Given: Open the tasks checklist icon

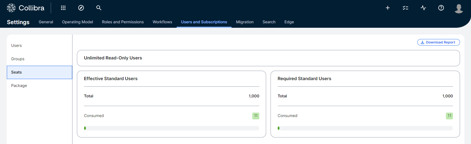Looking at the screenshot, I should [x=405, y=8].
